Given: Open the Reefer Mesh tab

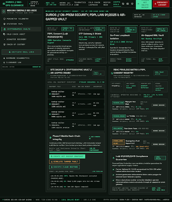Looking at the screenshot, I should (107, 4).
